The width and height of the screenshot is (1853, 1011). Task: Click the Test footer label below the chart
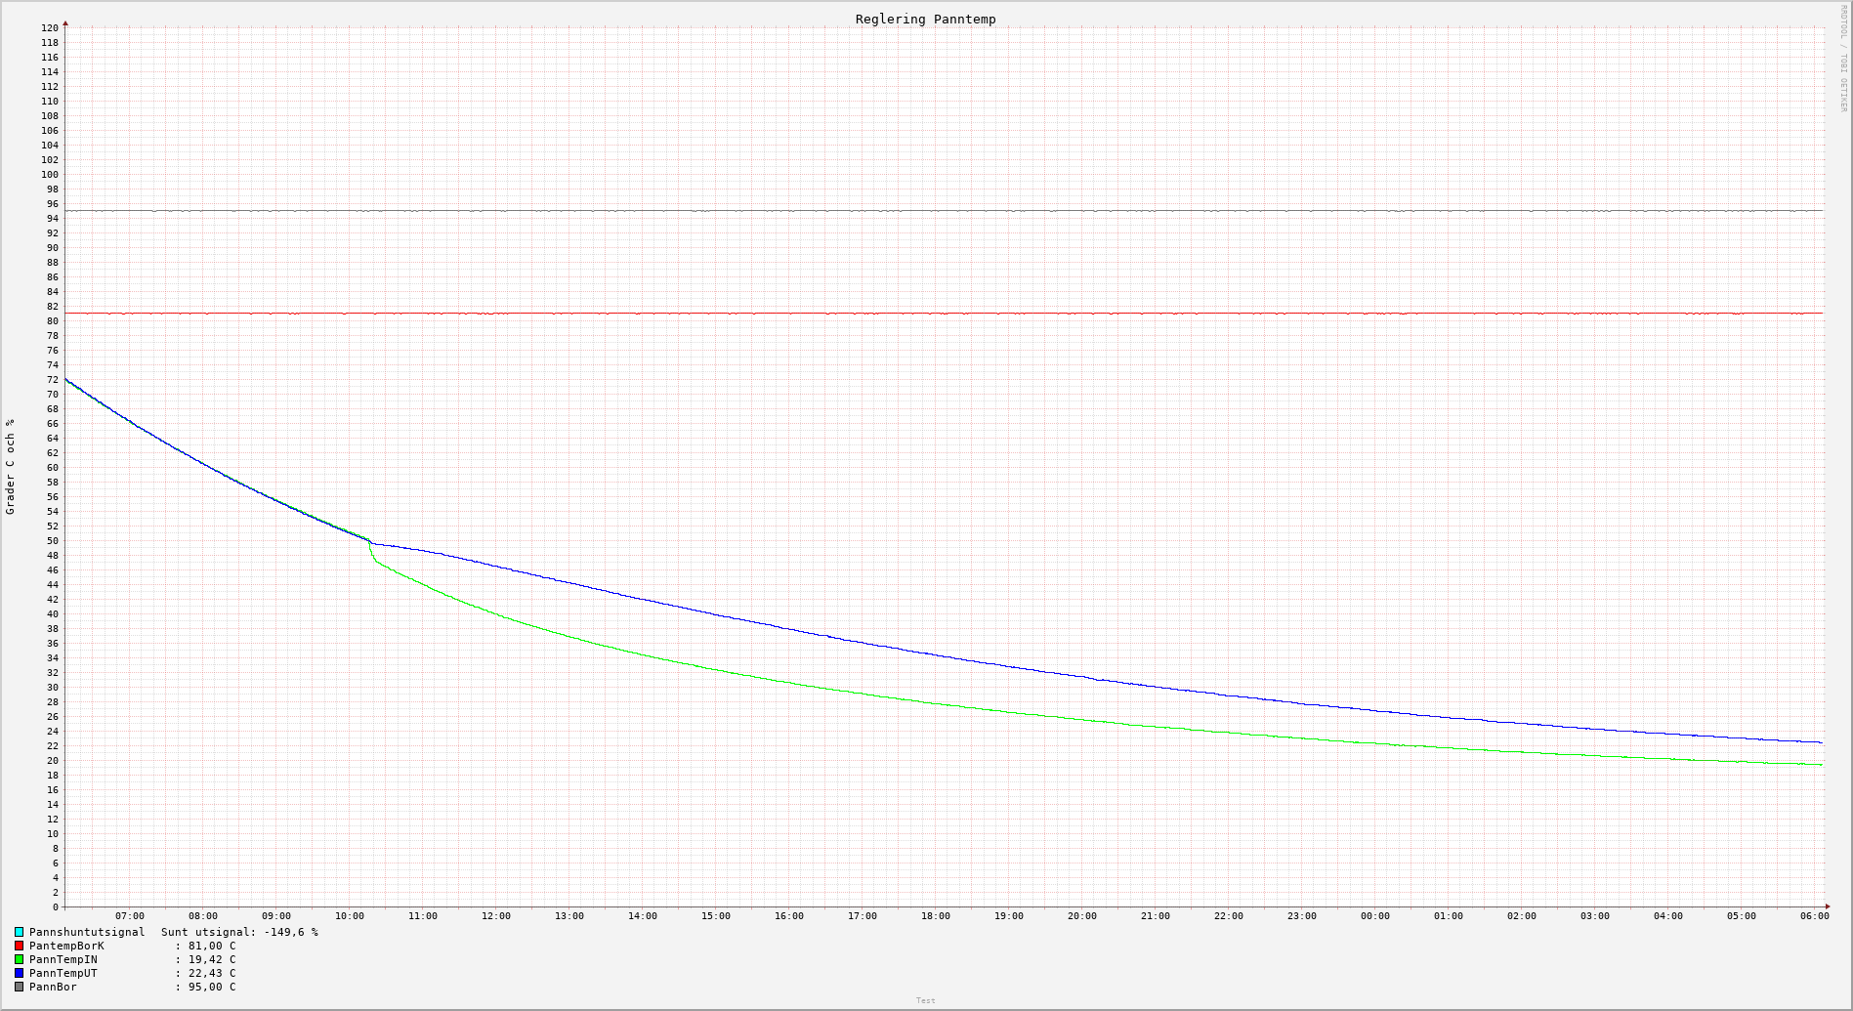click(925, 1000)
